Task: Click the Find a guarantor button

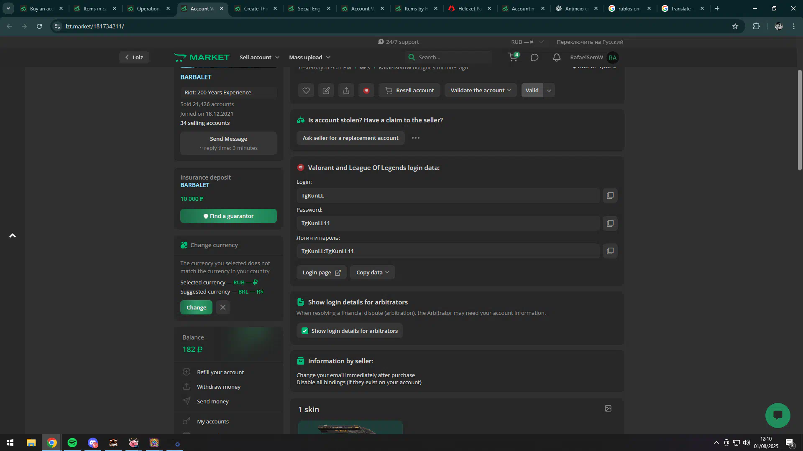Action: pyautogui.click(x=228, y=216)
